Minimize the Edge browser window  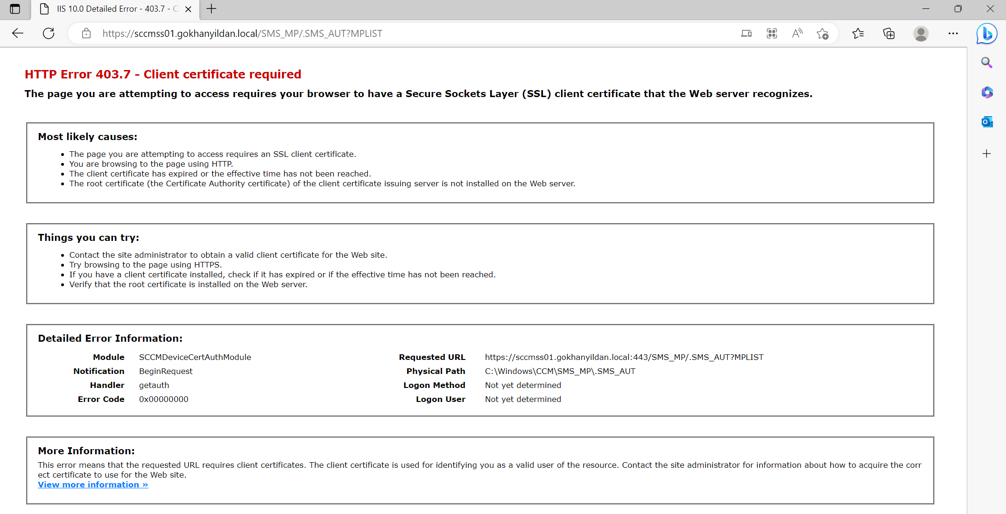pyautogui.click(x=926, y=9)
